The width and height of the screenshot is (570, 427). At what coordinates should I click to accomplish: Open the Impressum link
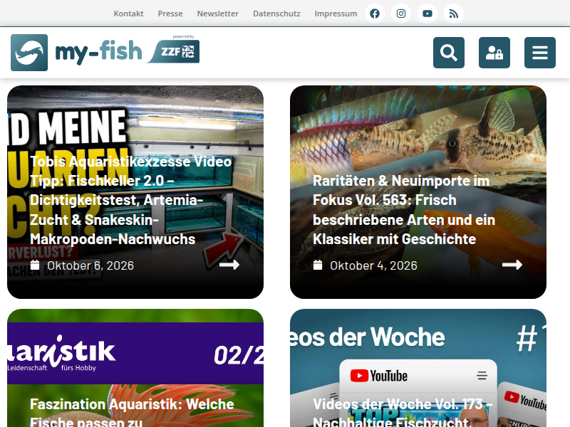point(336,14)
